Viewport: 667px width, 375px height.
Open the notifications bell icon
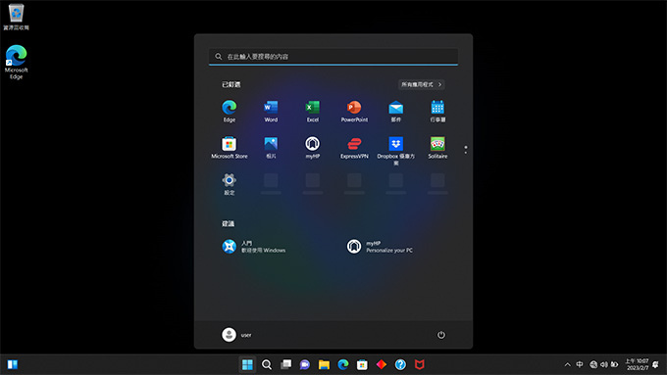coord(655,364)
